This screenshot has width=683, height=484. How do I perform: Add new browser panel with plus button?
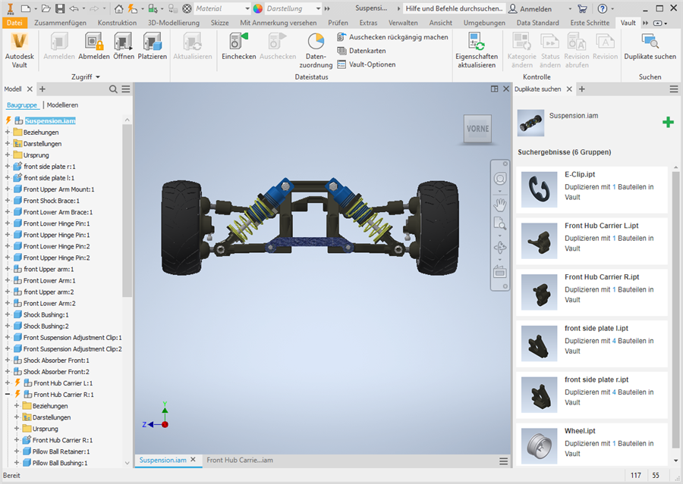(42, 89)
